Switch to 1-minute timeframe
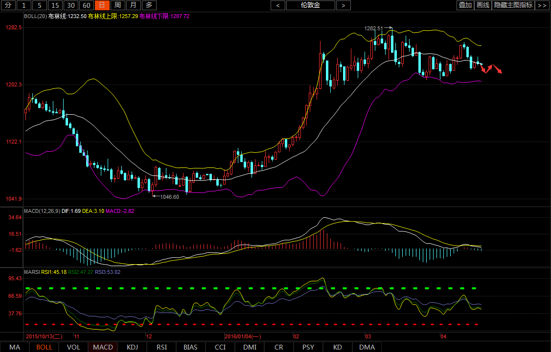This screenshot has height=352, width=551. [x=24, y=5]
